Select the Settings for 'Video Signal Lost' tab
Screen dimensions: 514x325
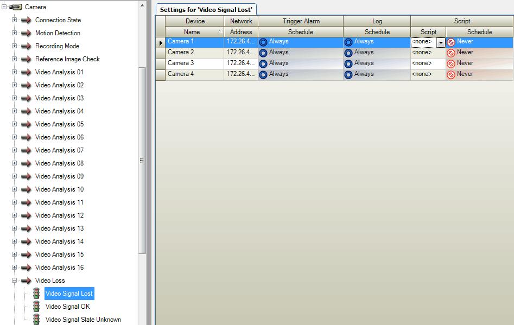[x=206, y=10]
